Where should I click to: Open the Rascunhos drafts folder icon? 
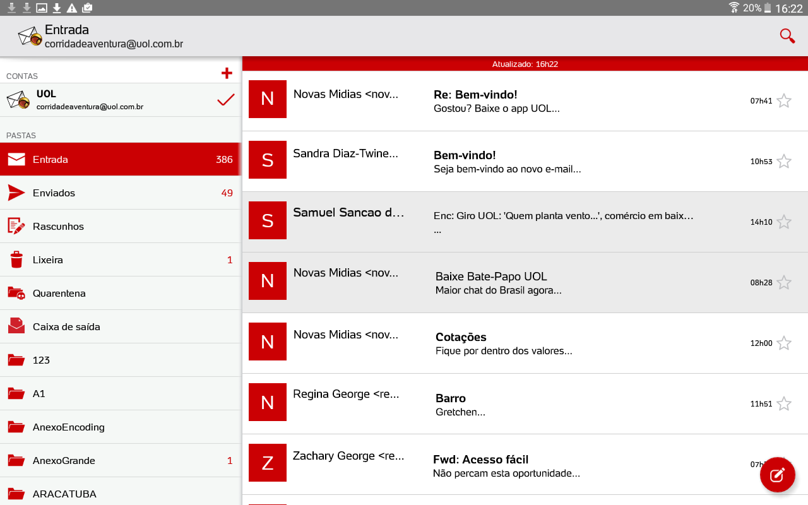pos(16,226)
